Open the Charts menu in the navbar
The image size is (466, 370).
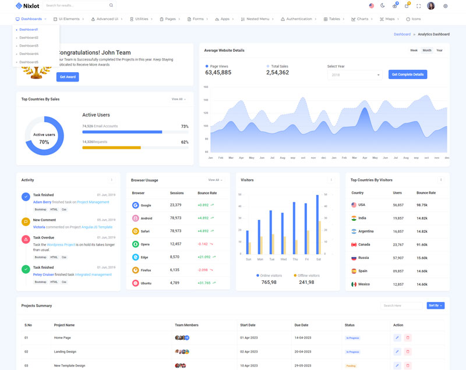pyautogui.click(x=362, y=19)
